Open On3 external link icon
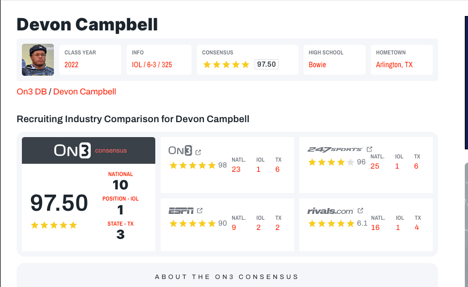 click(x=199, y=152)
